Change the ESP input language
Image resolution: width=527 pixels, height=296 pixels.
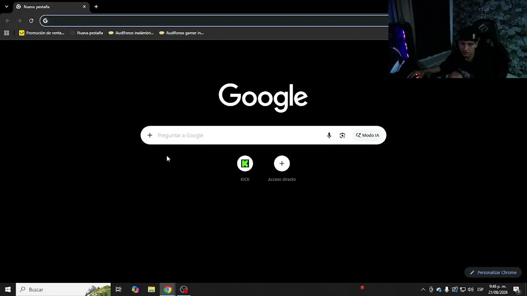pos(480,289)
